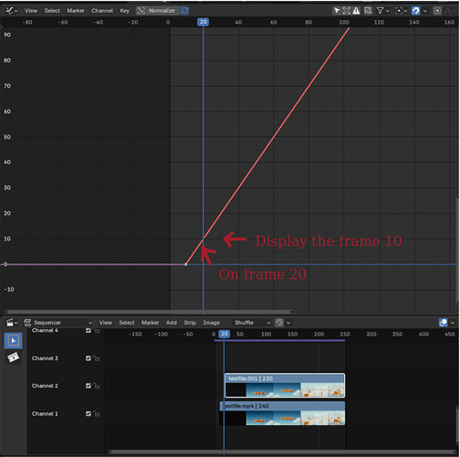Select the testfile.001 strip
460x457 pixels.
(285, 386)
